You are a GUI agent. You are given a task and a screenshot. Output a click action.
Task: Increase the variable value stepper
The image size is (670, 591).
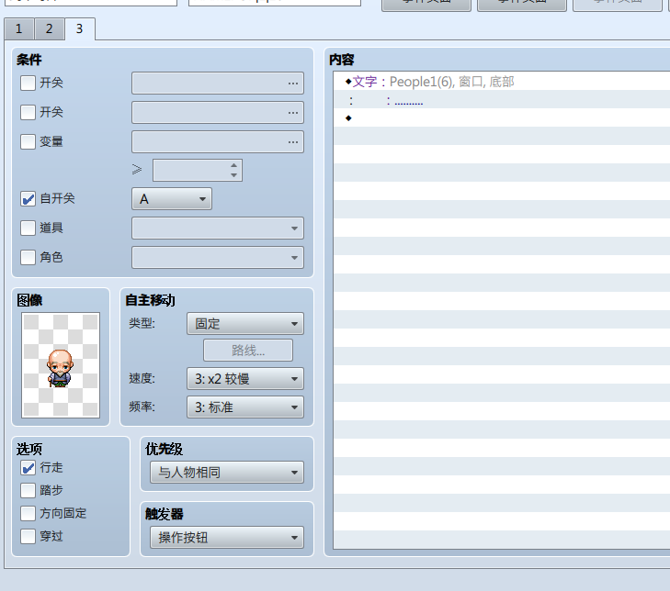point(233,165)
